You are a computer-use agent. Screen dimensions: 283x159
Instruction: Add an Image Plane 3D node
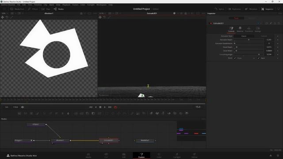coord(151,114)
